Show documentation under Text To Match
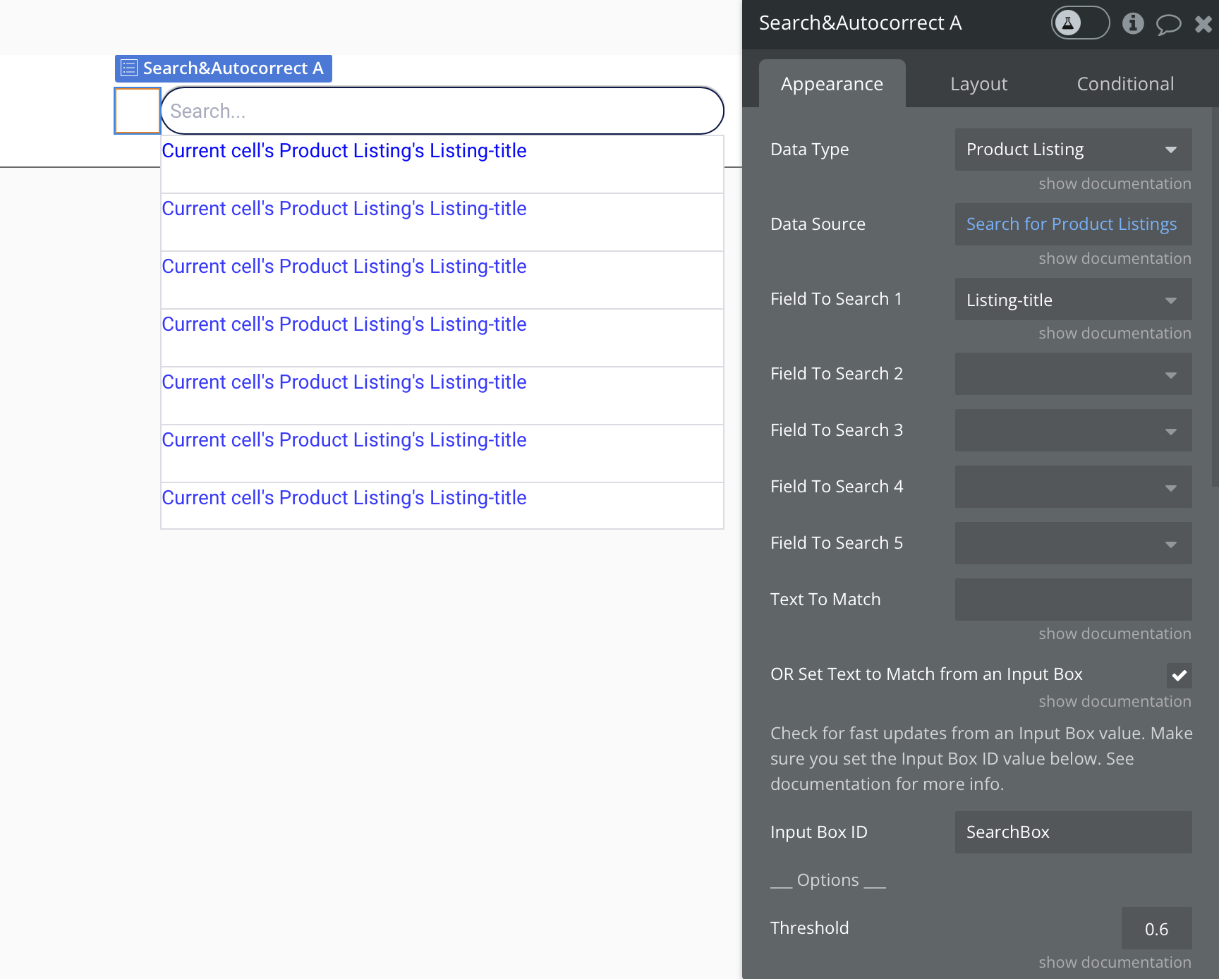The width and height of the screenshot is (1219, 979). click(x=1115, y=633)
